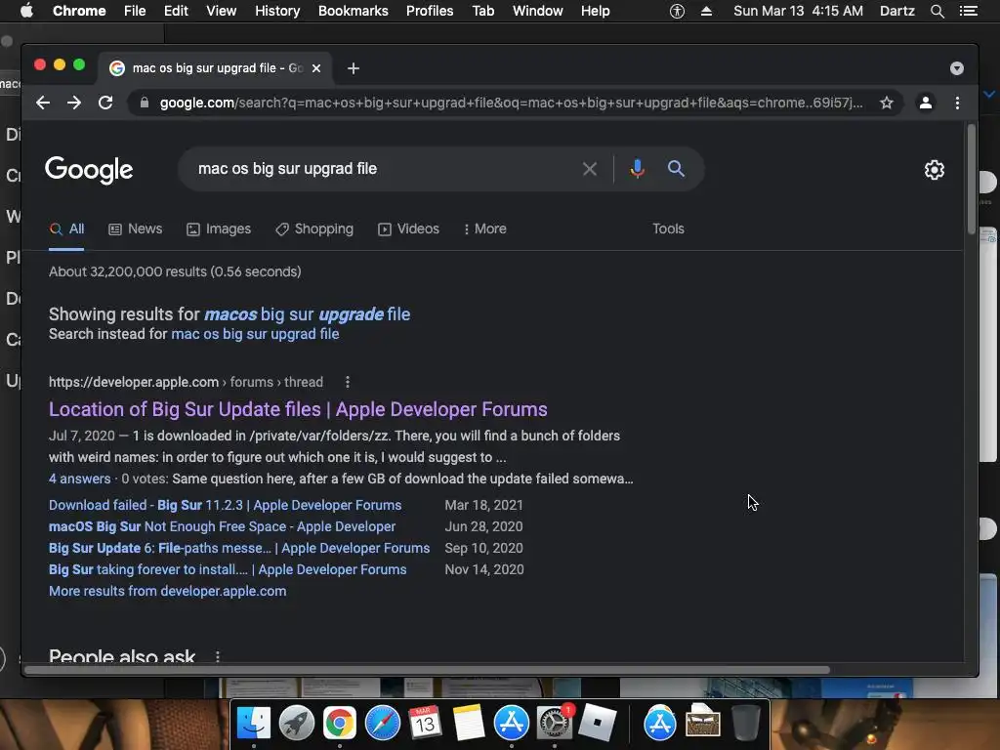Open Spotlight search in menu bar
The width and height of the screenshot is (1000, 750).
click(937, 11)
